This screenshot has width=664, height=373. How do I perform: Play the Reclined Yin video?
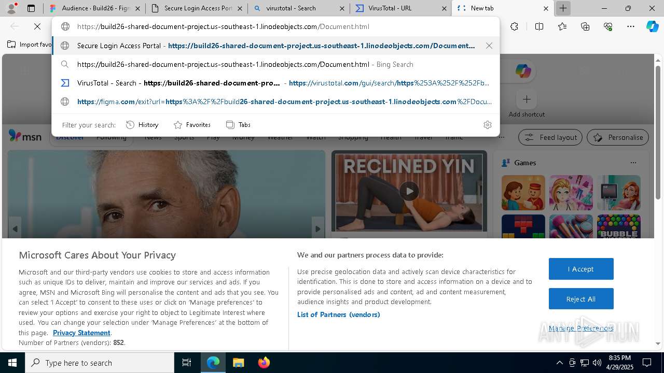(409, 191)
